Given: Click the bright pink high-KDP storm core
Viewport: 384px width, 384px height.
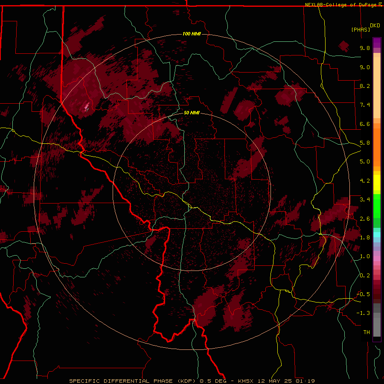Looking at the screenshot, I should [86, 107].
